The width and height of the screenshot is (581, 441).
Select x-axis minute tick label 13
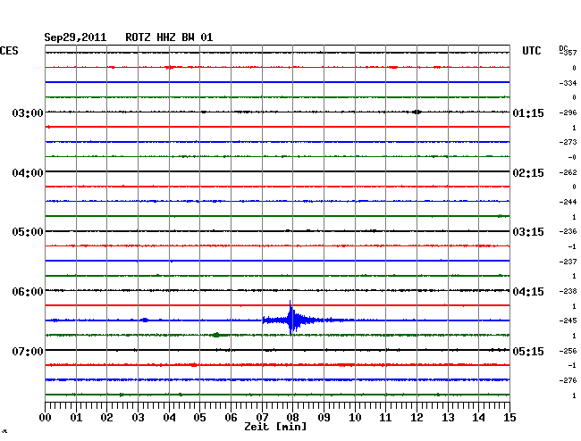(448, 418)
